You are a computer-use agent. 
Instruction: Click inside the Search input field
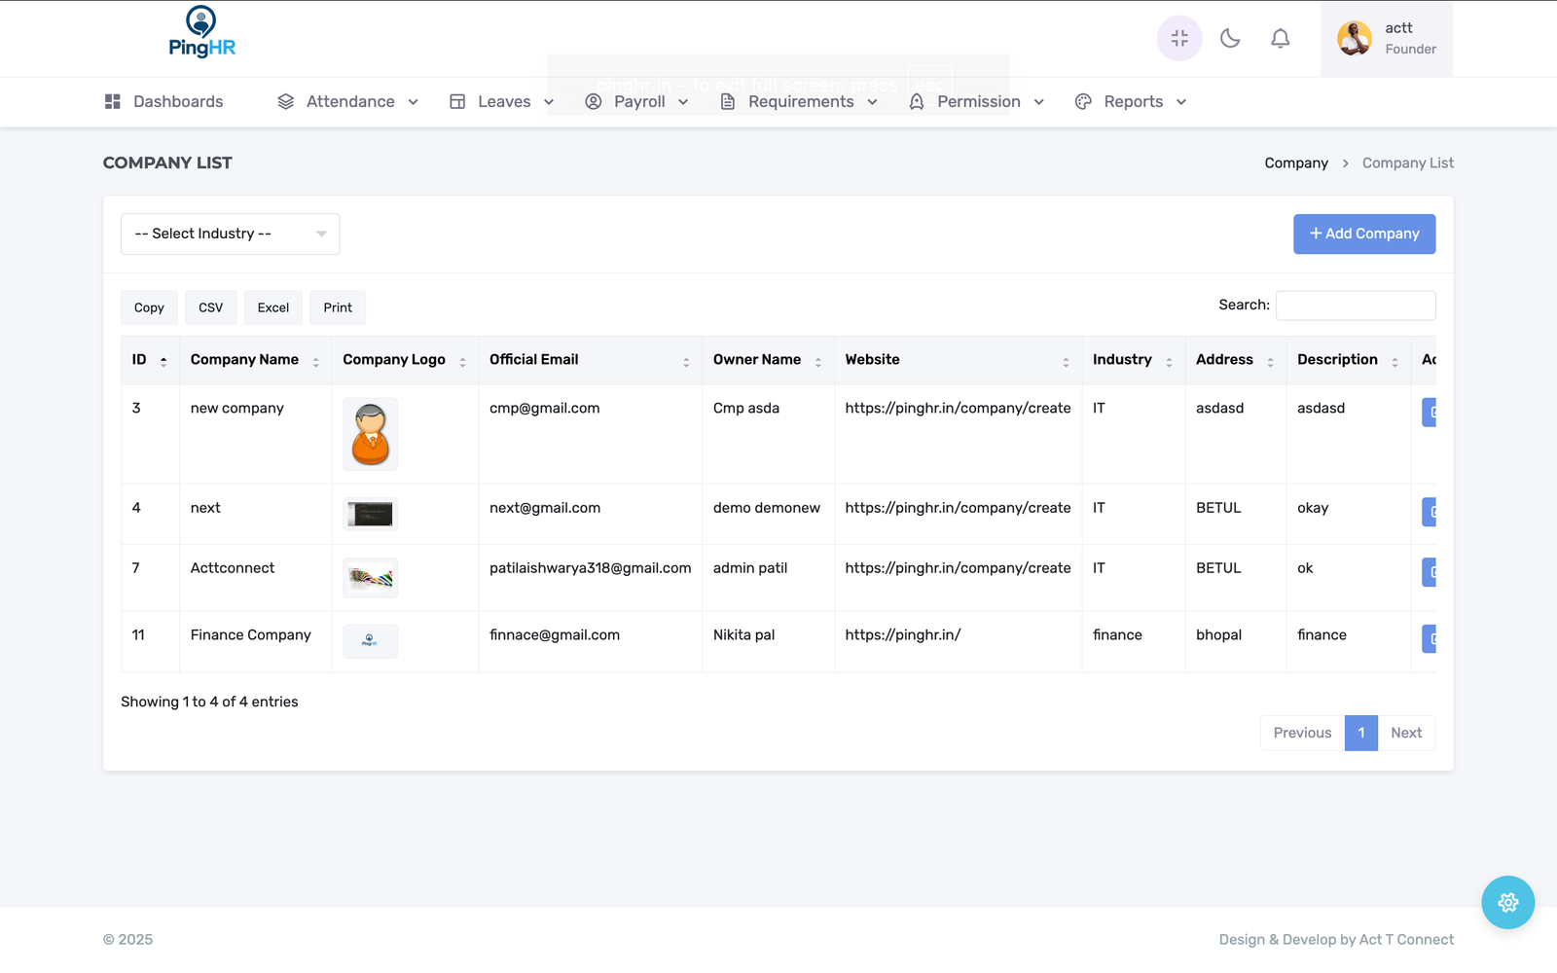pyautogui.click(x=1355, y=306)
